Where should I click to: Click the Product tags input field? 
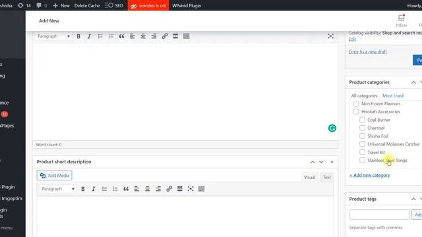tap(380, 215)
